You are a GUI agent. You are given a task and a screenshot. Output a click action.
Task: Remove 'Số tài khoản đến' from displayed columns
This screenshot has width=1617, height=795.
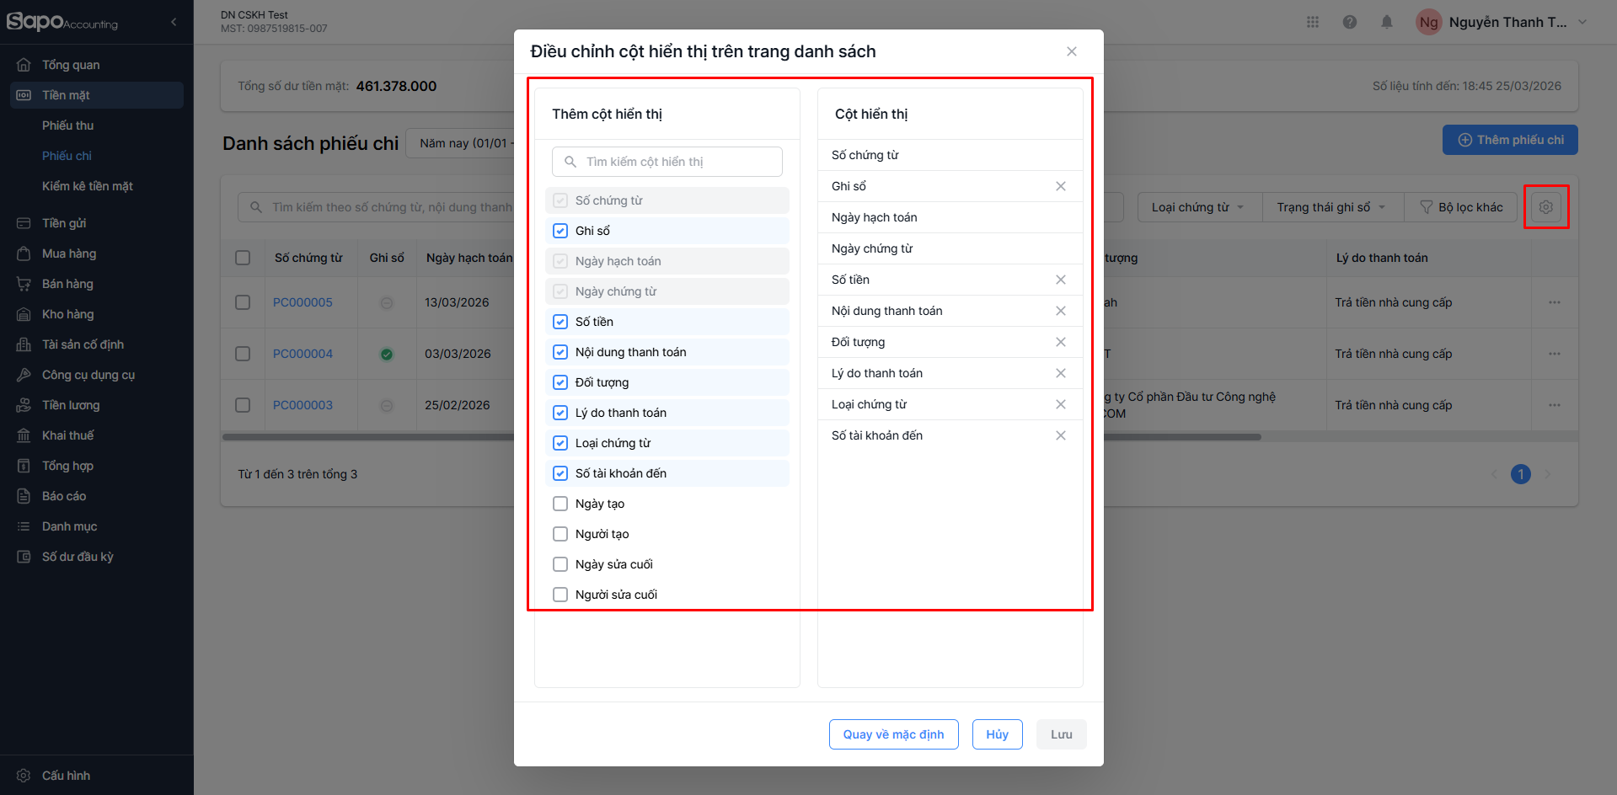[1060, 435]
